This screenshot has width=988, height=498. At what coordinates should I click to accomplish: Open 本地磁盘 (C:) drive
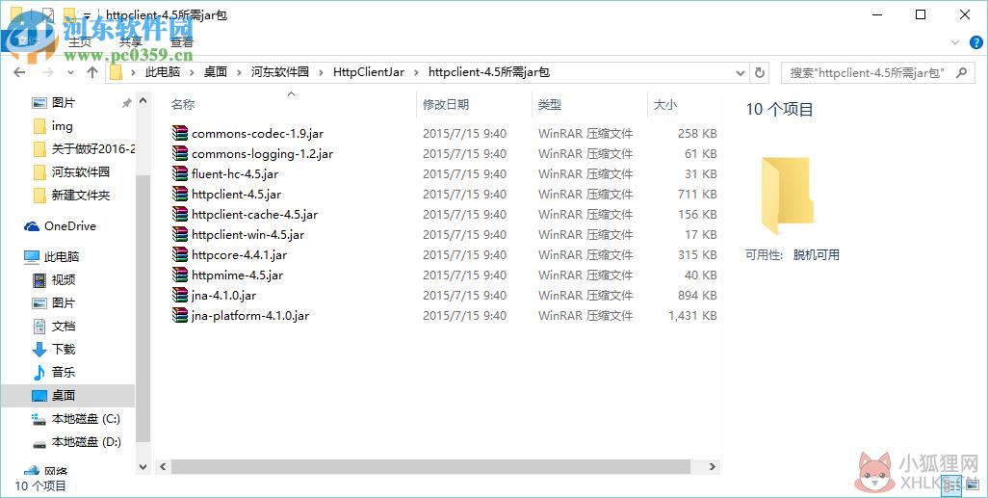(x=86, y=419)
